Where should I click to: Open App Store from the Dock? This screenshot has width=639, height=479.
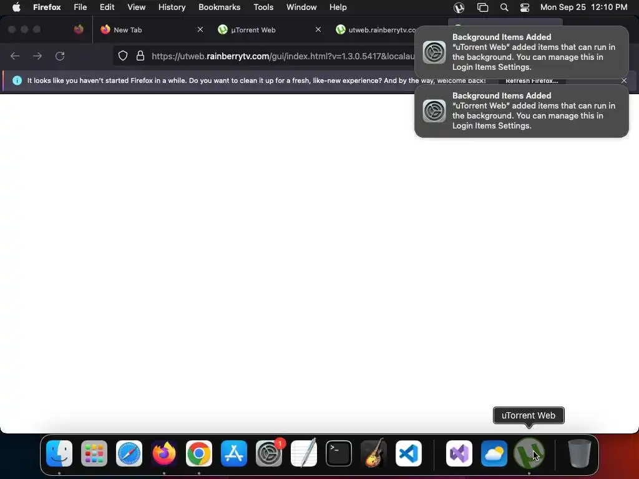click(x=234, y=453)
